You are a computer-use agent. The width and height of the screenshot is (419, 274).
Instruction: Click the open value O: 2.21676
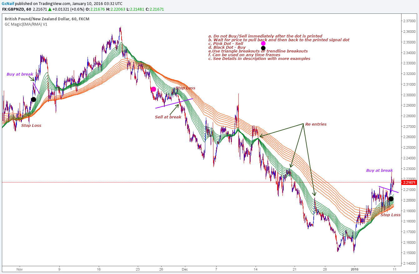click(x=95, y=9)
